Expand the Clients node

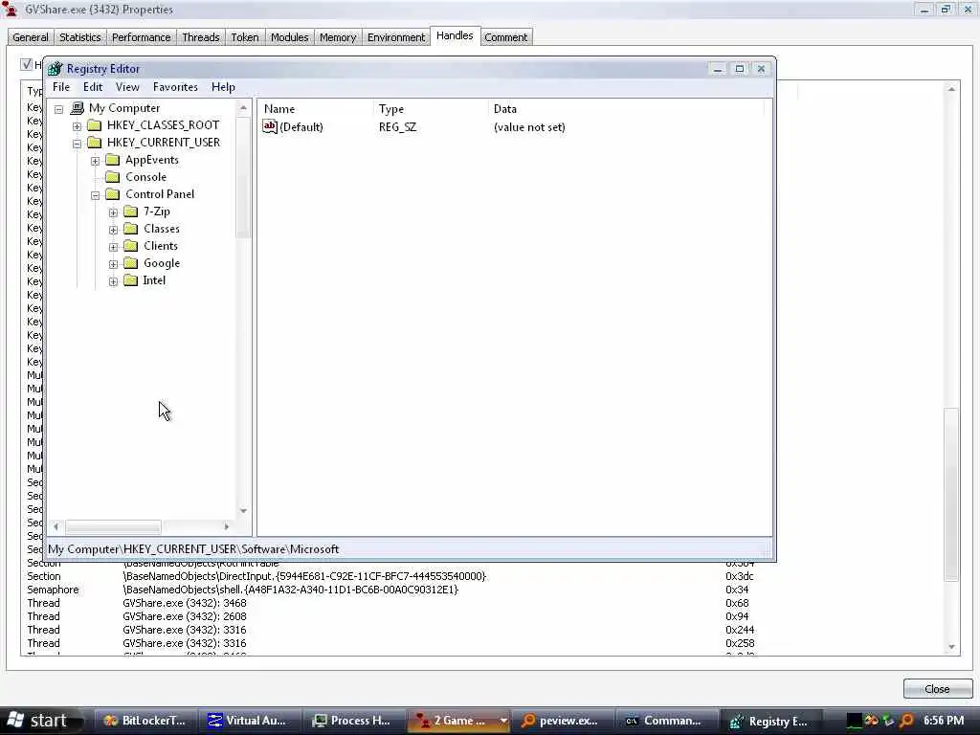pos(113,247)
